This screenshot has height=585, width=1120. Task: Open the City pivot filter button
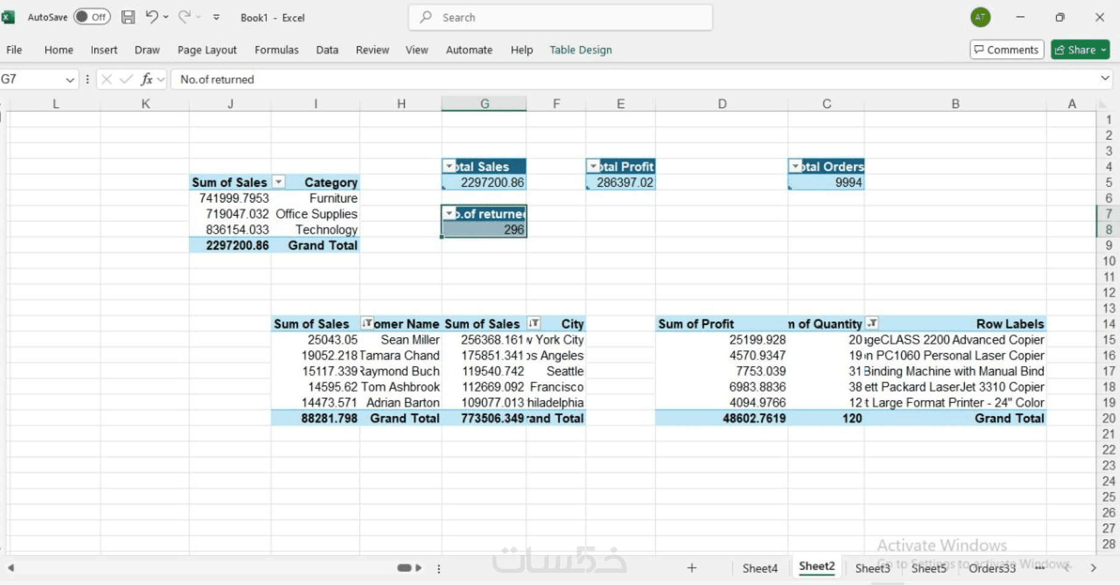tap(533, 323)
